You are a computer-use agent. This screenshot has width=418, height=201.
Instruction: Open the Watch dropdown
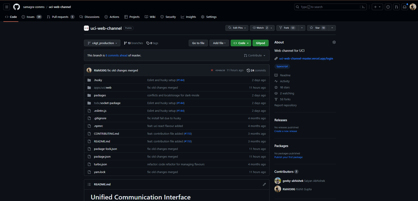click(262, 28)
